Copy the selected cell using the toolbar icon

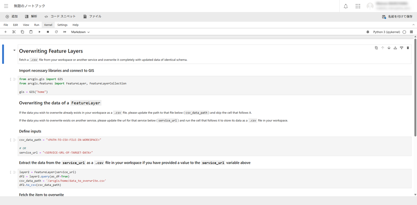coord(23,32)
